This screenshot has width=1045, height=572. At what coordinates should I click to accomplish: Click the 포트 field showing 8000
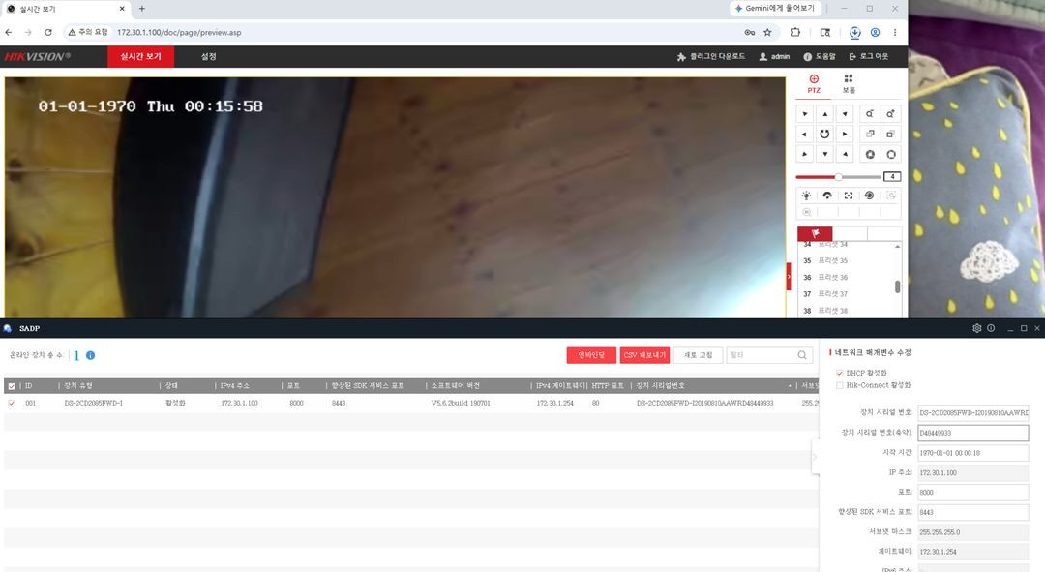(973, 492)
